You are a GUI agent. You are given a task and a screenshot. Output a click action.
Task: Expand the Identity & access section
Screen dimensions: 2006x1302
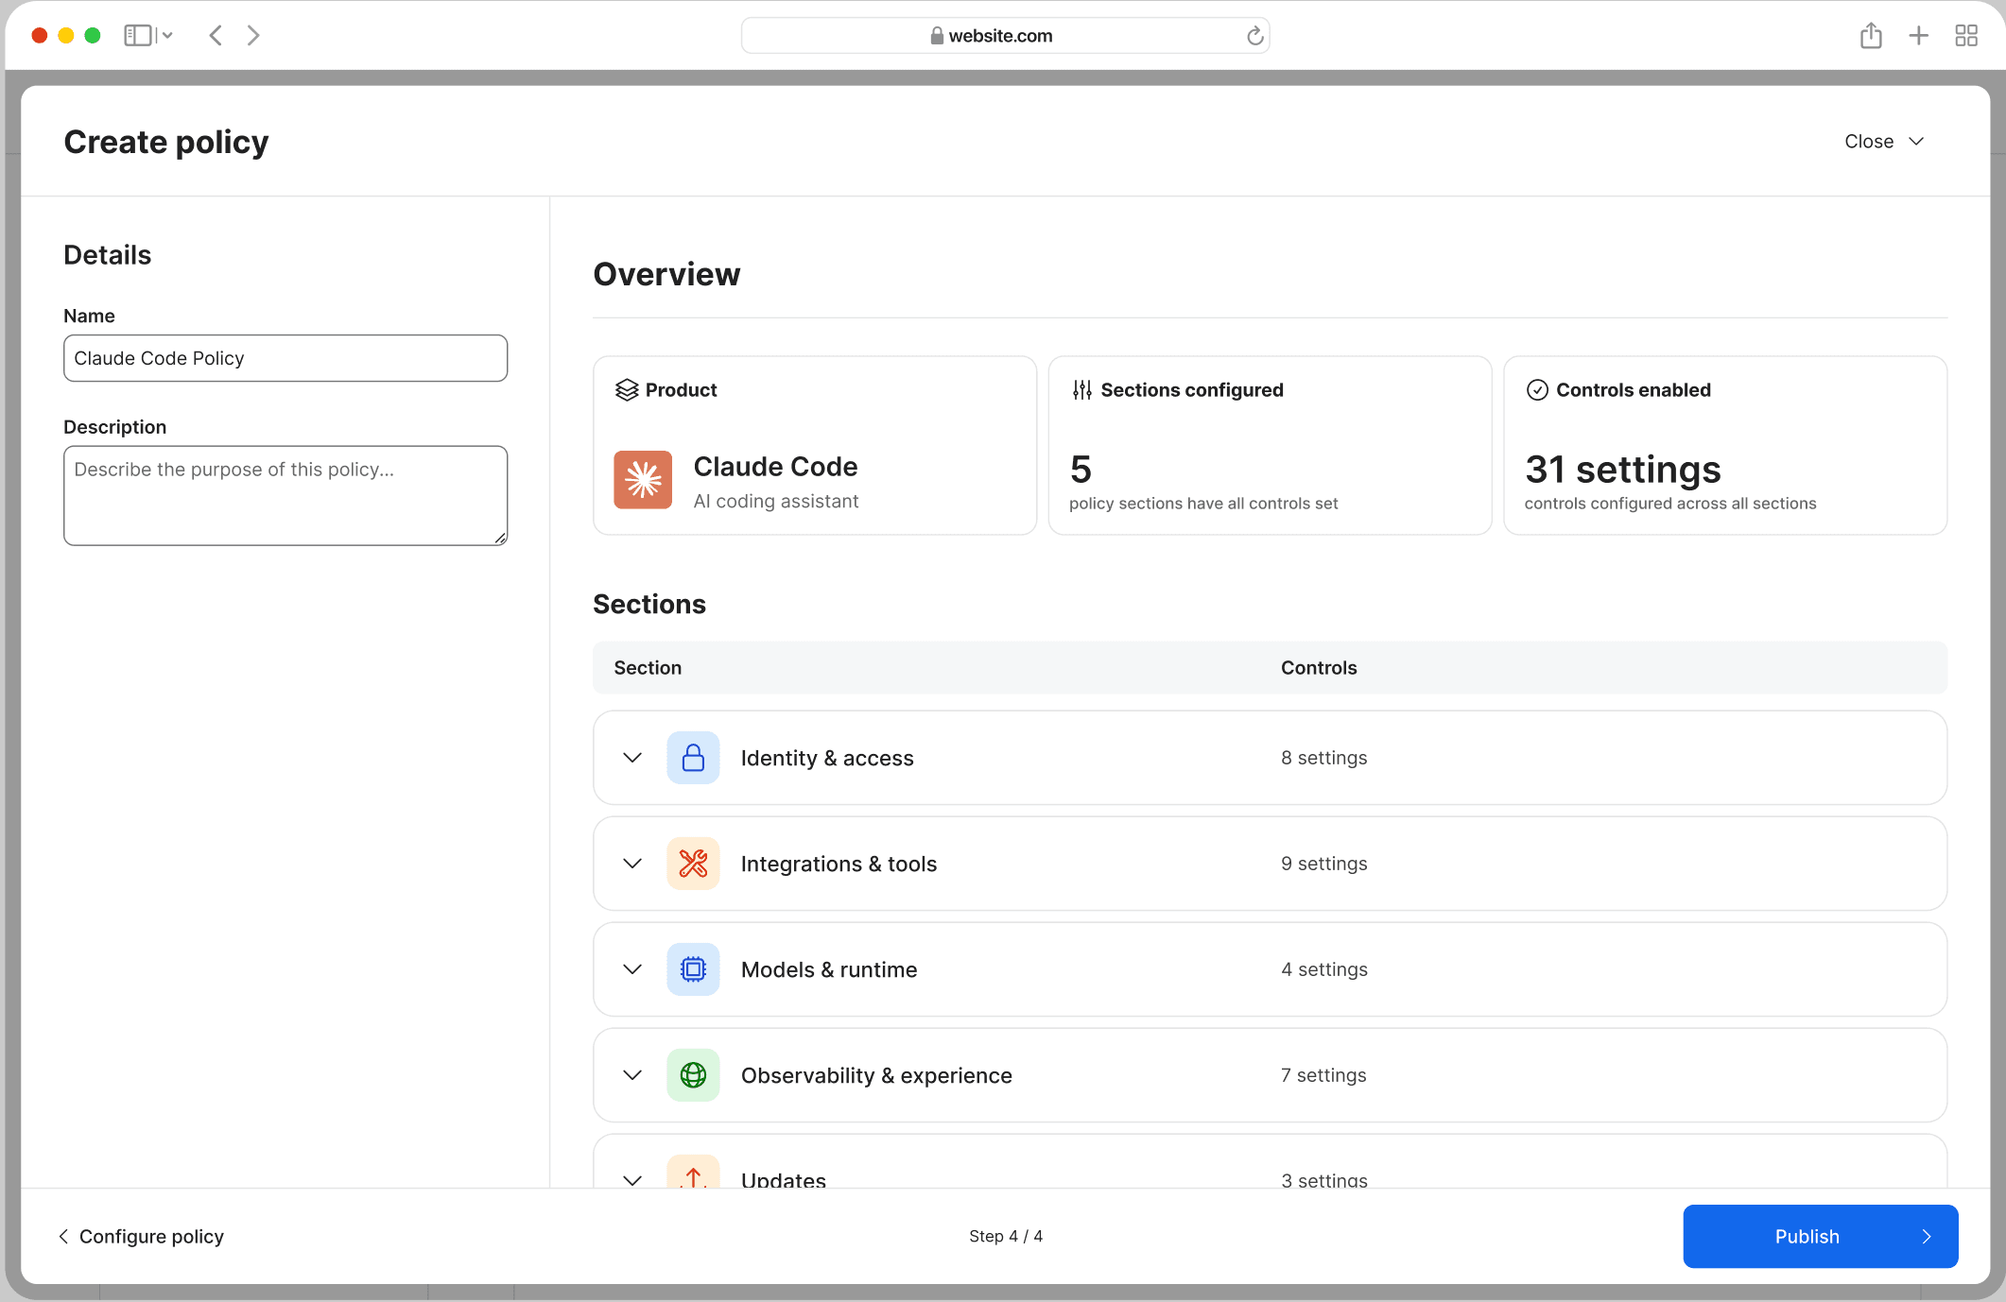[x=632, y=758]
